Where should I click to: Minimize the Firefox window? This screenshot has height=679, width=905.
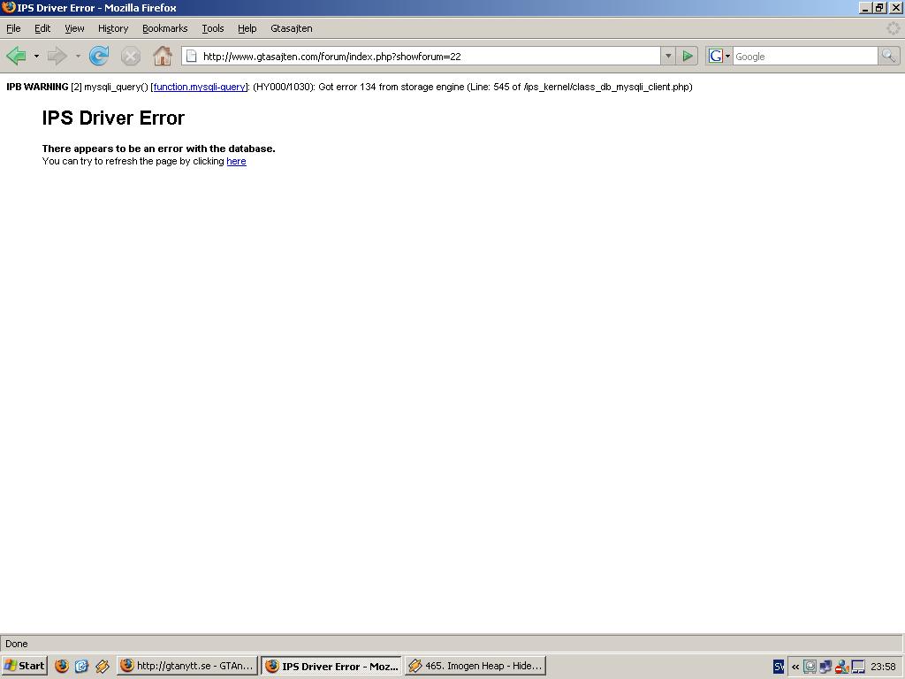tap(864, 7)
